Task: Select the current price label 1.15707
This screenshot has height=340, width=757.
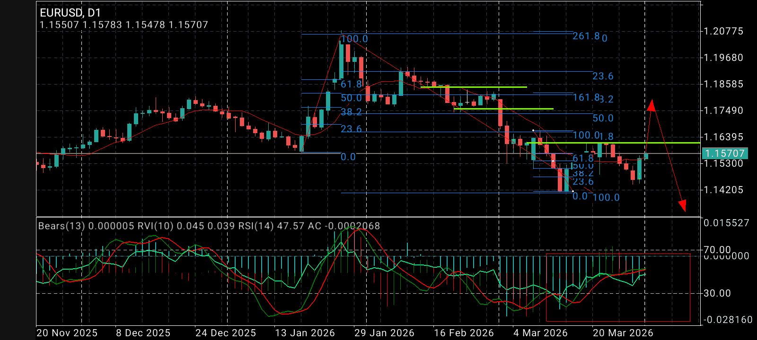Action: click(724, 153)
